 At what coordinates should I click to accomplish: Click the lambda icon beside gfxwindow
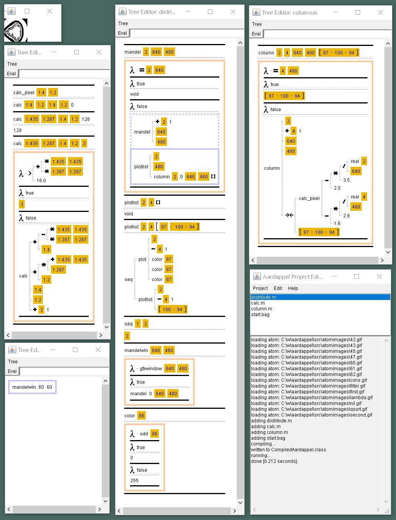[x=132, y=369]
